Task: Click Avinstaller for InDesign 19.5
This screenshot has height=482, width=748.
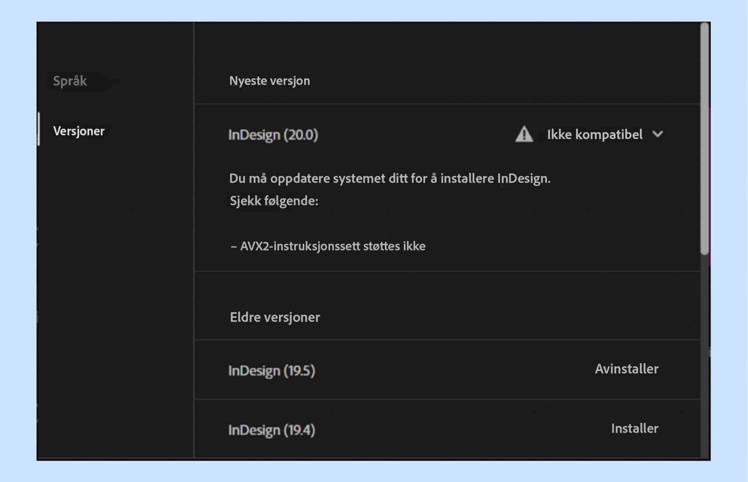Action: [626, 369]
